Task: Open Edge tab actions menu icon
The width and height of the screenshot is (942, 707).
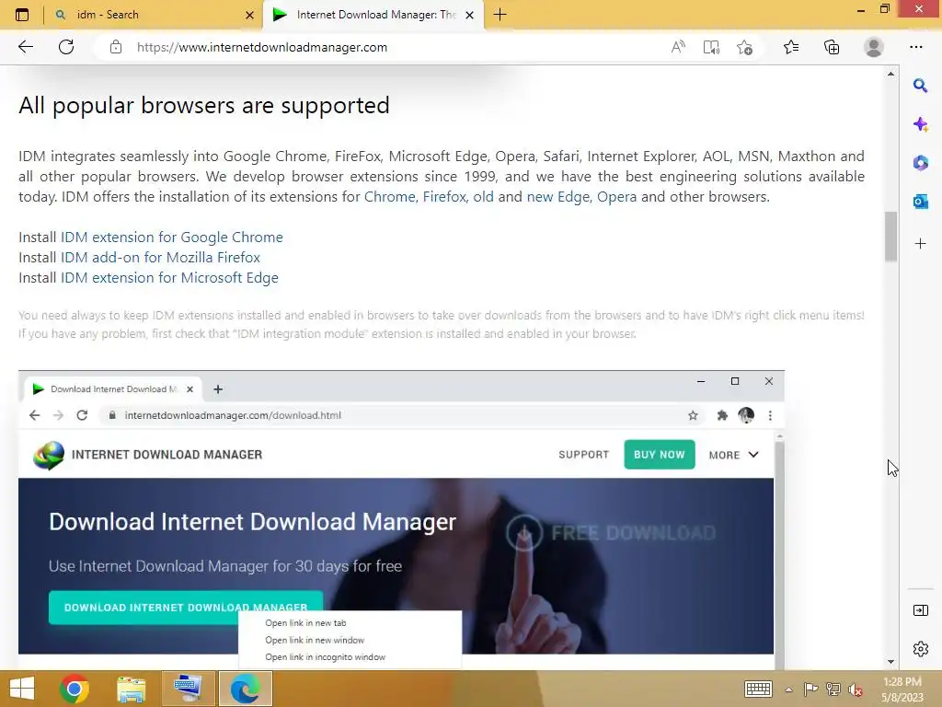Action: pyautogui.click(x=22, y=15)
